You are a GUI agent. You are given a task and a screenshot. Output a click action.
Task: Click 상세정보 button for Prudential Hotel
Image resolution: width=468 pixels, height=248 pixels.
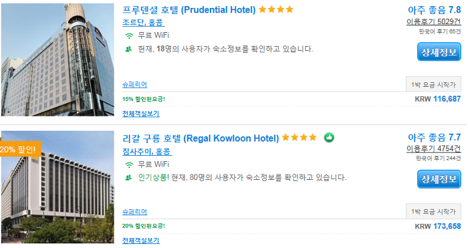click(439, 52)
